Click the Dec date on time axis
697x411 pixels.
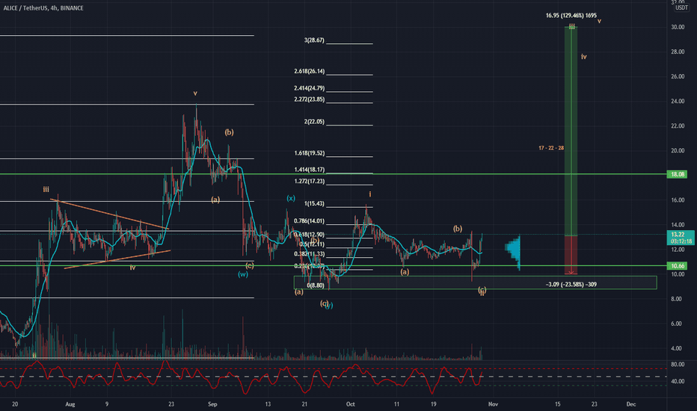[631, 404]
